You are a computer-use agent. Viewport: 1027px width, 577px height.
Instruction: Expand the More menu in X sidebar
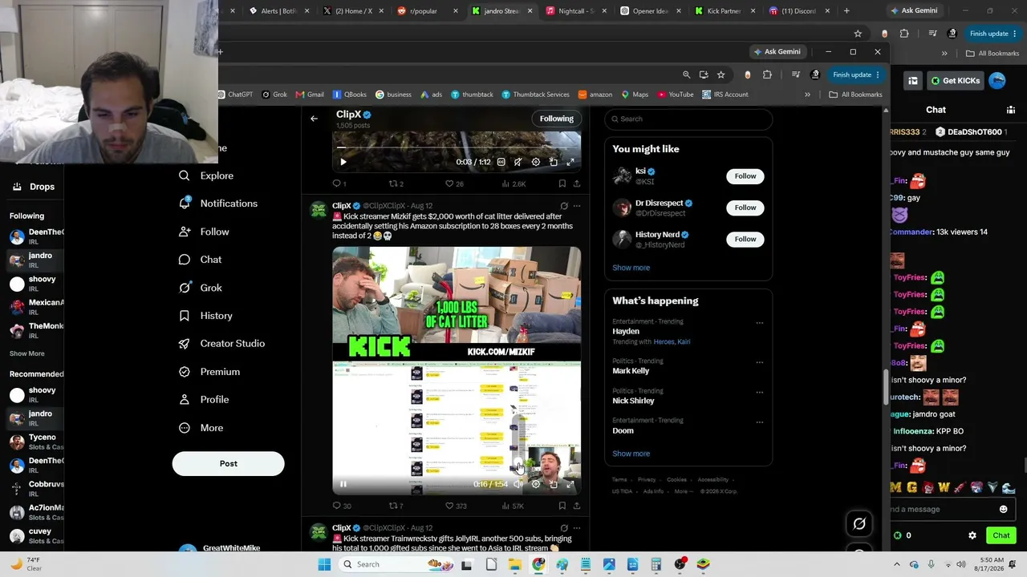(x=201, y=428)
